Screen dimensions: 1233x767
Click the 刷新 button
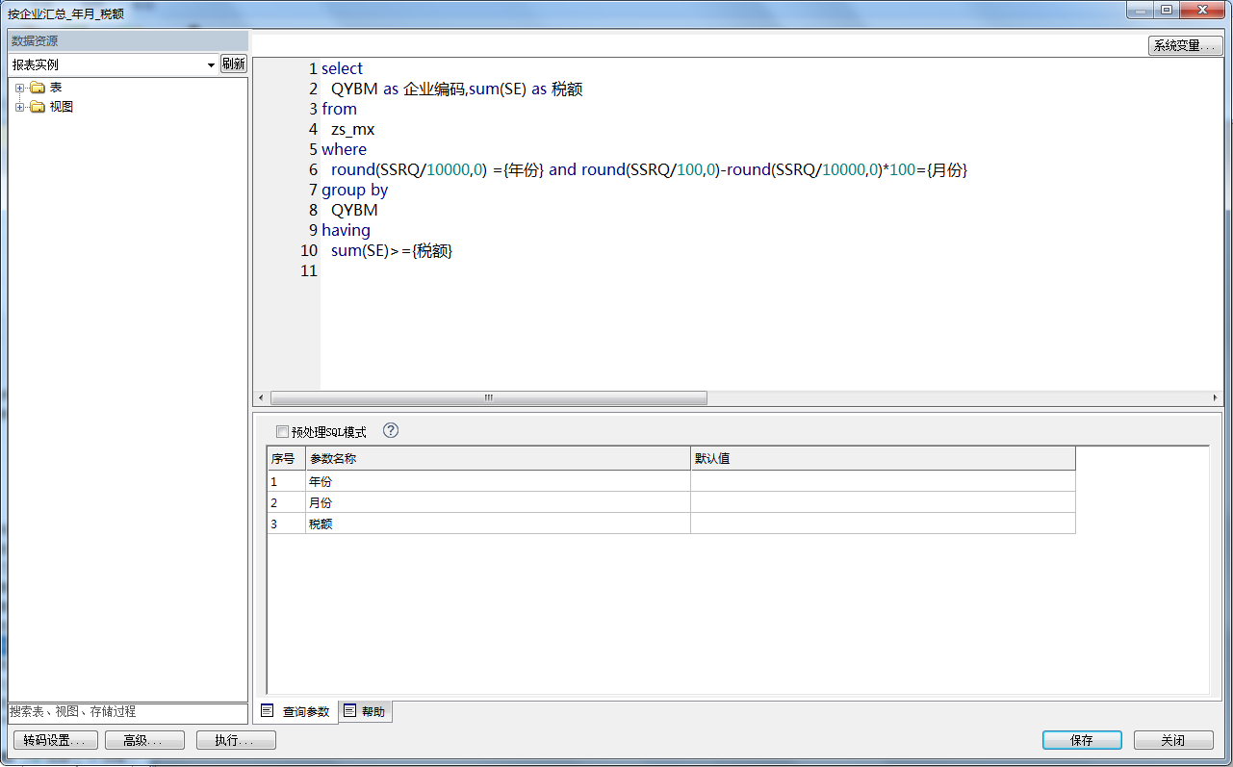234,64
